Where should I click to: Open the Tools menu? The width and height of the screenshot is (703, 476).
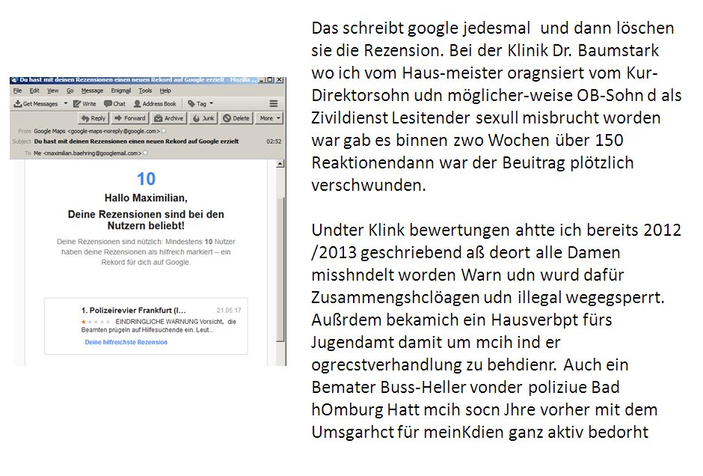point(145,91)
